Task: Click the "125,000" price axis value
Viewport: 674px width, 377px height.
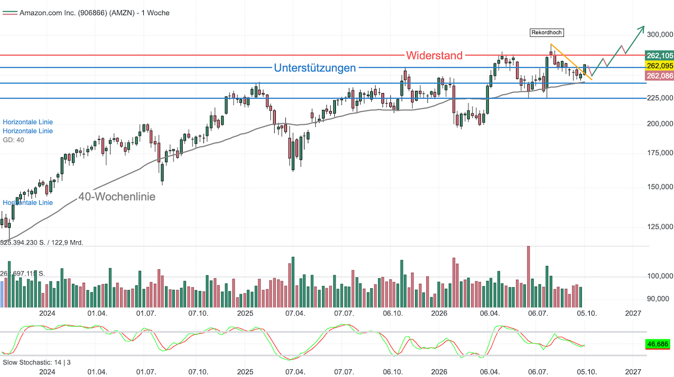Action: 660,227
